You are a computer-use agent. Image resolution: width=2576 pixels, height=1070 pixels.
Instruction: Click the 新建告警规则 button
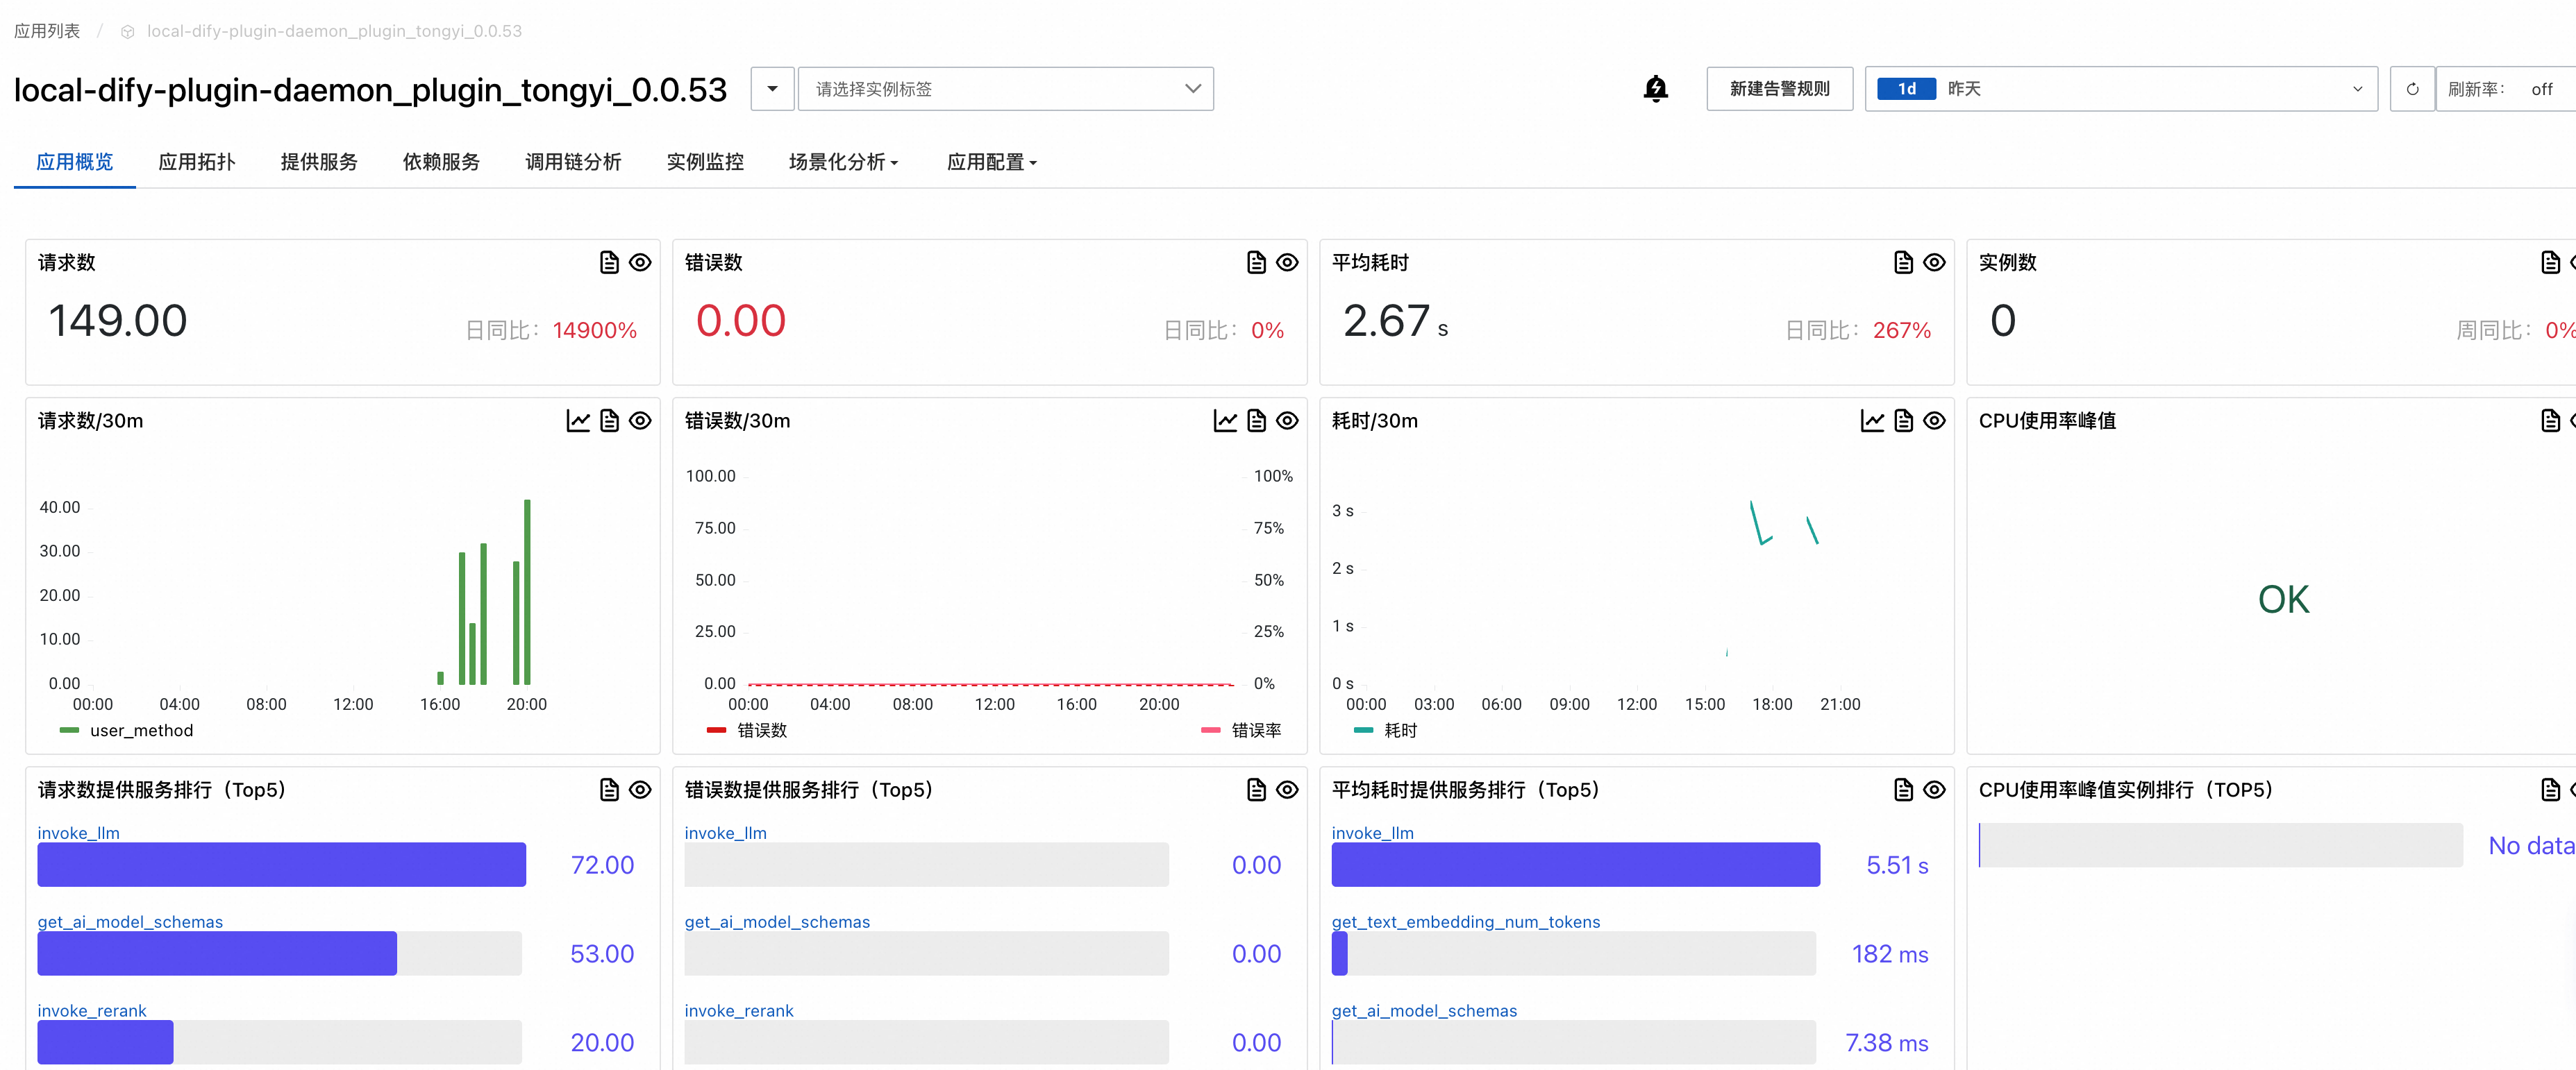1779,89
